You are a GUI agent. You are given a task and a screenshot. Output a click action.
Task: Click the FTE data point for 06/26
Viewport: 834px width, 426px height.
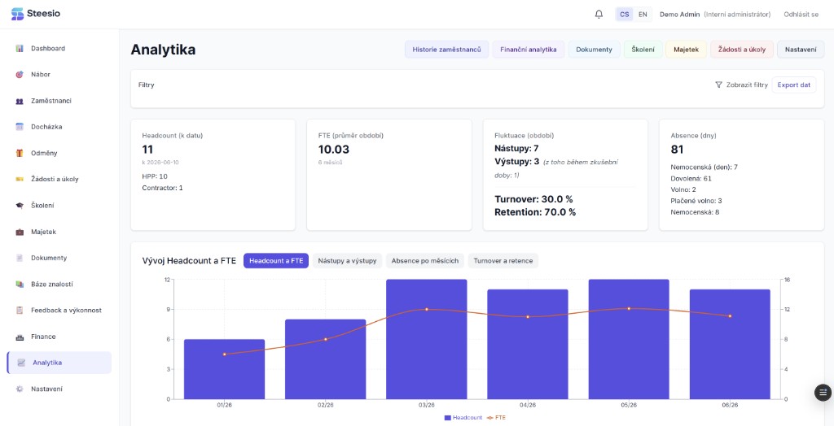[x=730, y=316]
